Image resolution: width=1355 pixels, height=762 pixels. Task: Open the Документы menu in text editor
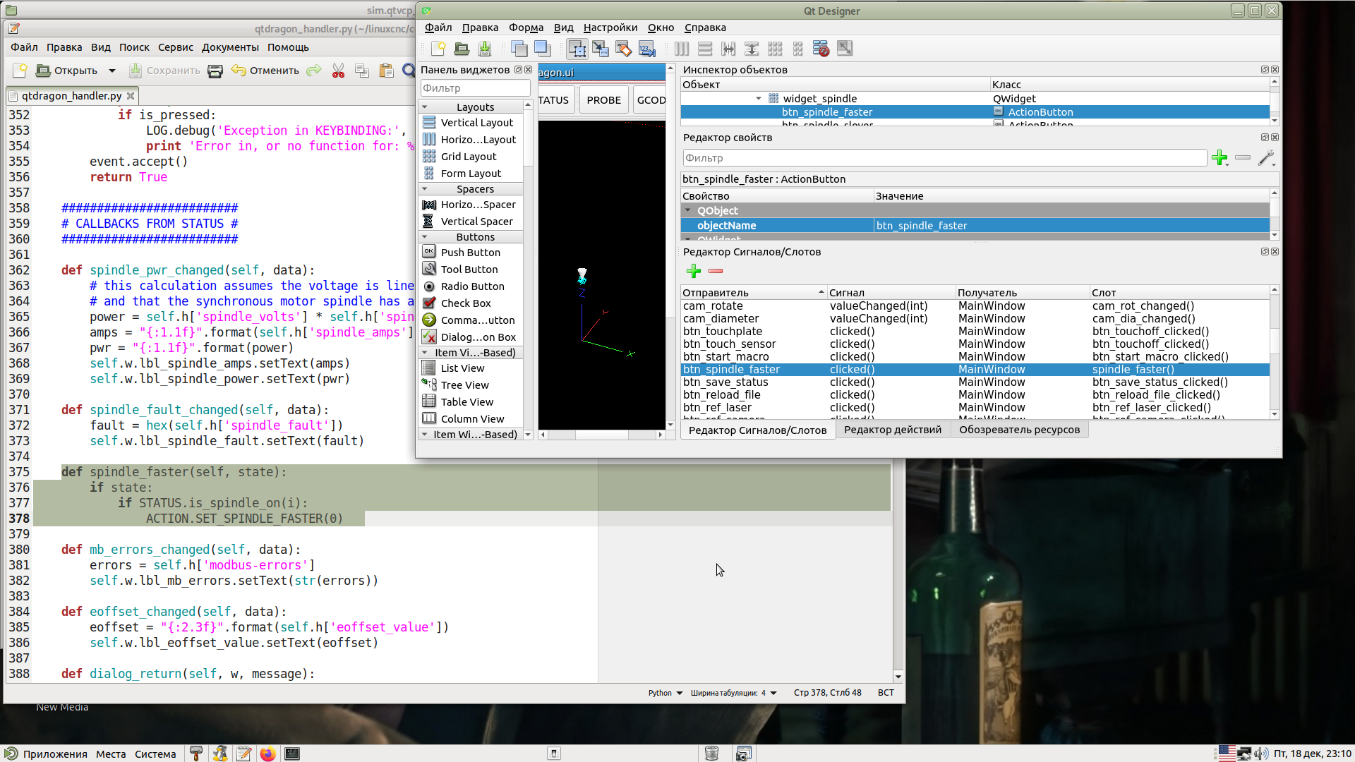point(230,47)
